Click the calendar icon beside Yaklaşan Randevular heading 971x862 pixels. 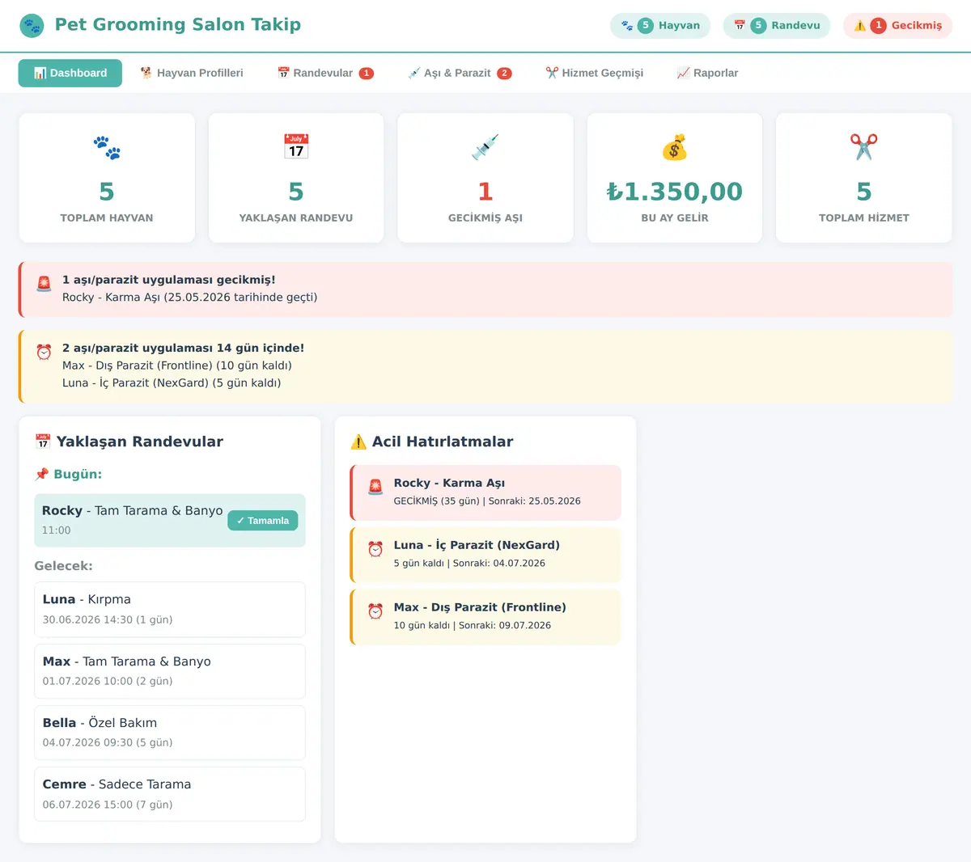(x=43, y=442)
